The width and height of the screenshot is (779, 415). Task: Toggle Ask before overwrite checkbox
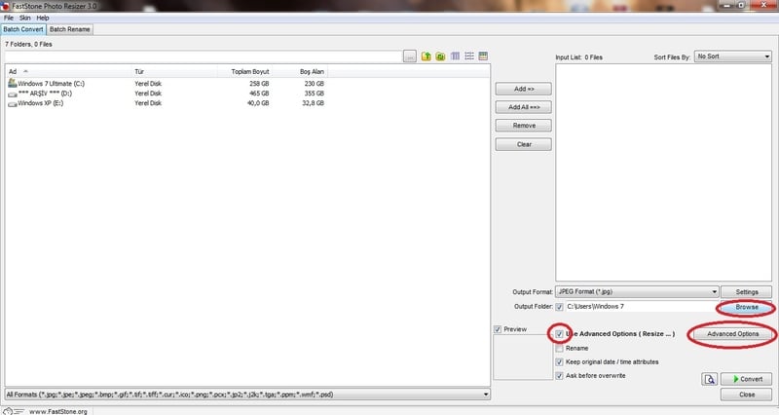(559, 376)
